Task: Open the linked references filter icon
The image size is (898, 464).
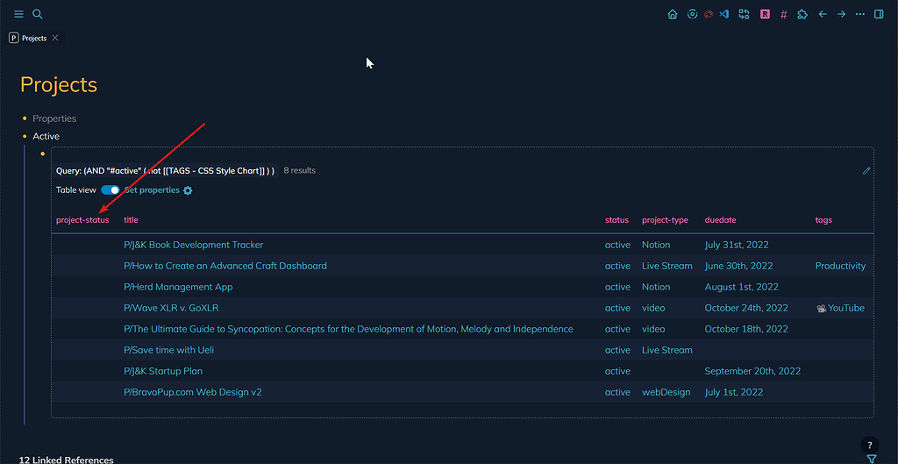Action: pyautogui.click(x=871, y=459)
